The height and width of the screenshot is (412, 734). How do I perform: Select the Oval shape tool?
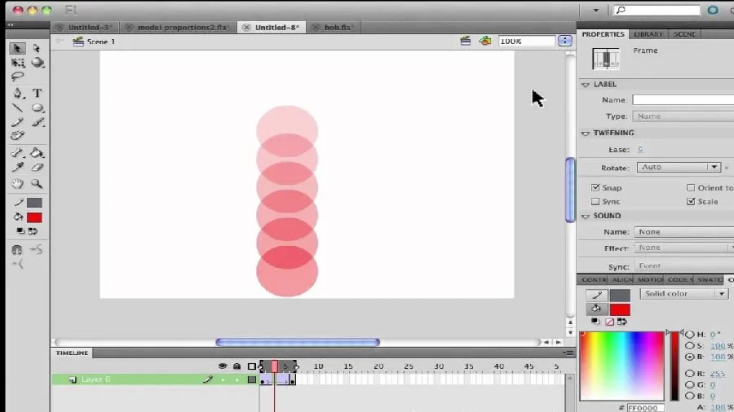(38, 108)
